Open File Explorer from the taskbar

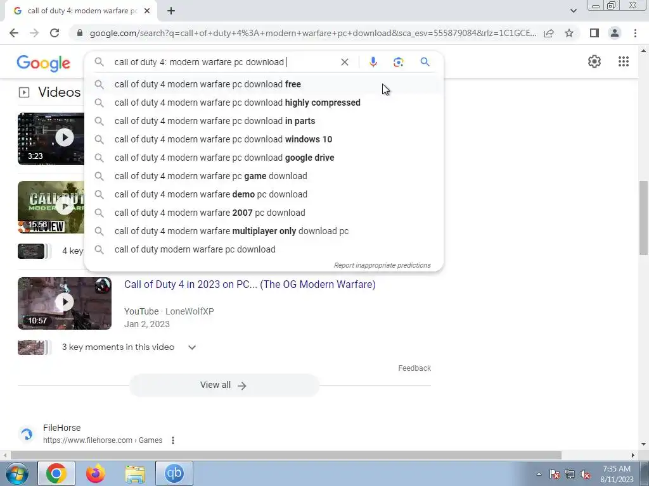tap(135, 473)
